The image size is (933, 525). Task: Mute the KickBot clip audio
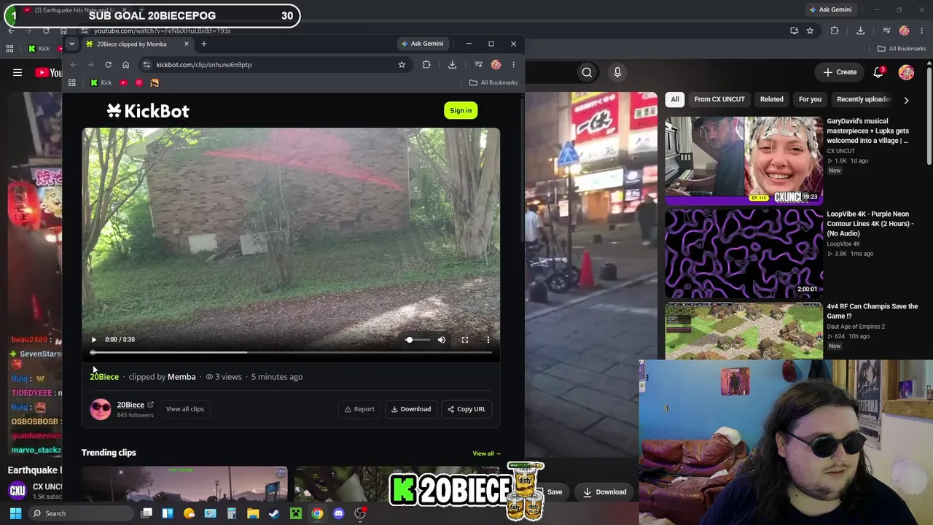442,340
